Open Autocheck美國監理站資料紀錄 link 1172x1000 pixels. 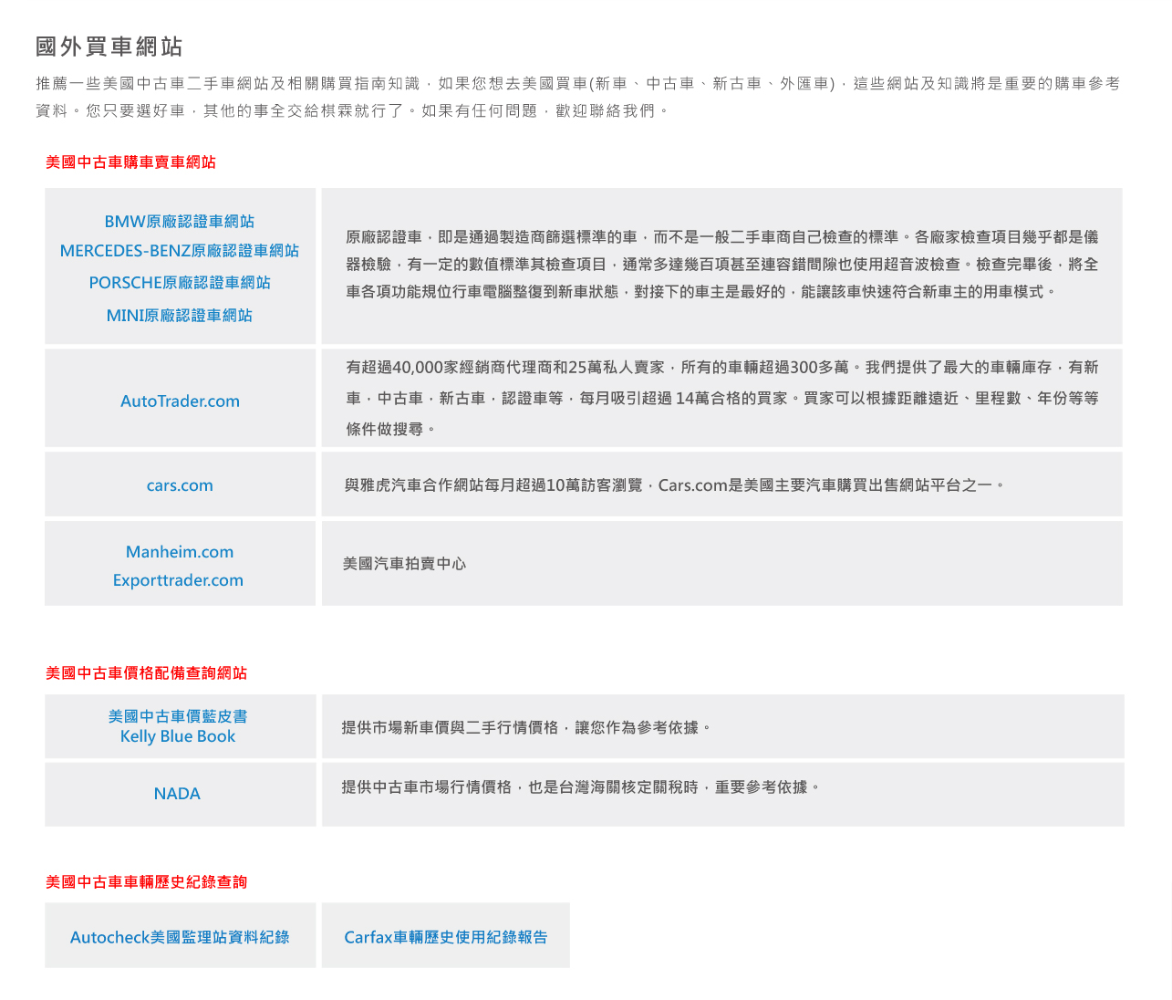click(180, 937)
